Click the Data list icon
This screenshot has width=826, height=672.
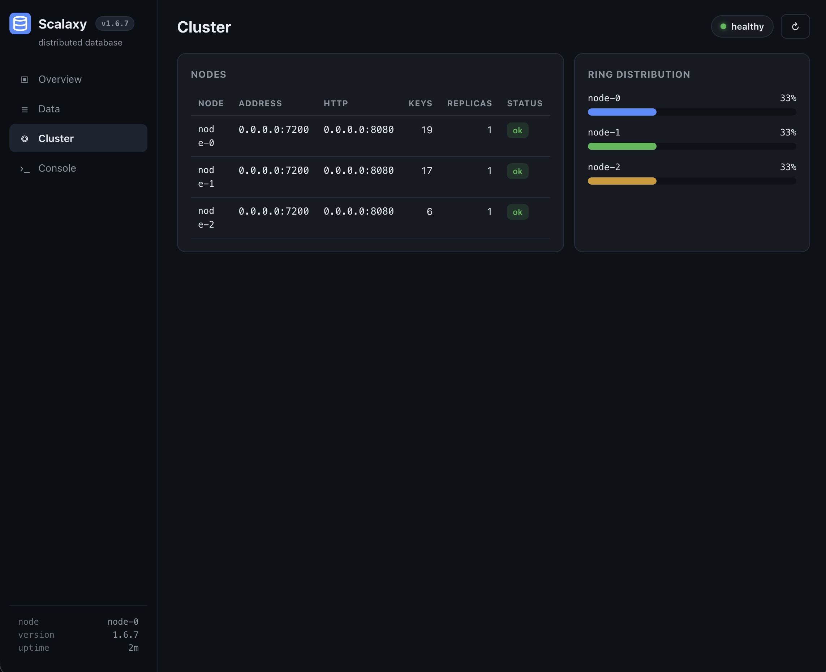click(24, 109)
